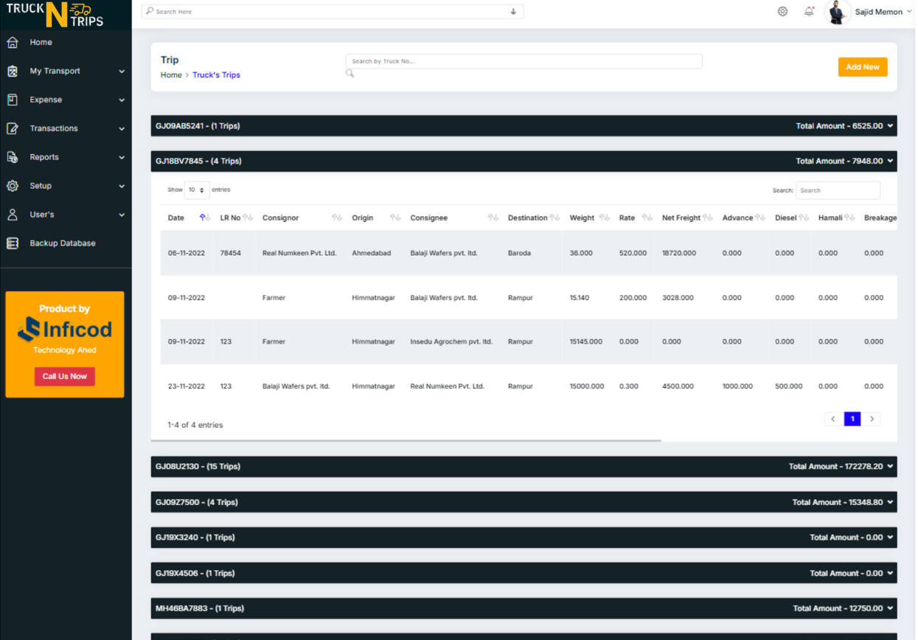Click the magnifier icon under truck search

click(x=350, y=74)
